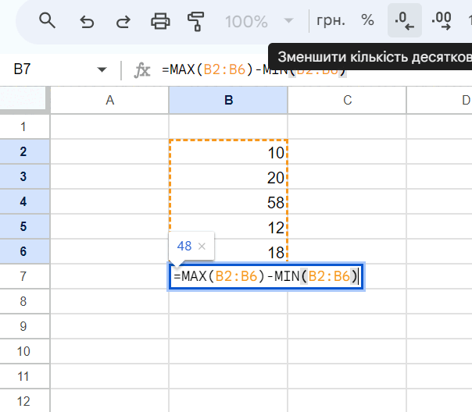Viewport: 472px width, 412px height.
Task: Select row 11 header
Action: pyautogui.click(x=25, y=376)
